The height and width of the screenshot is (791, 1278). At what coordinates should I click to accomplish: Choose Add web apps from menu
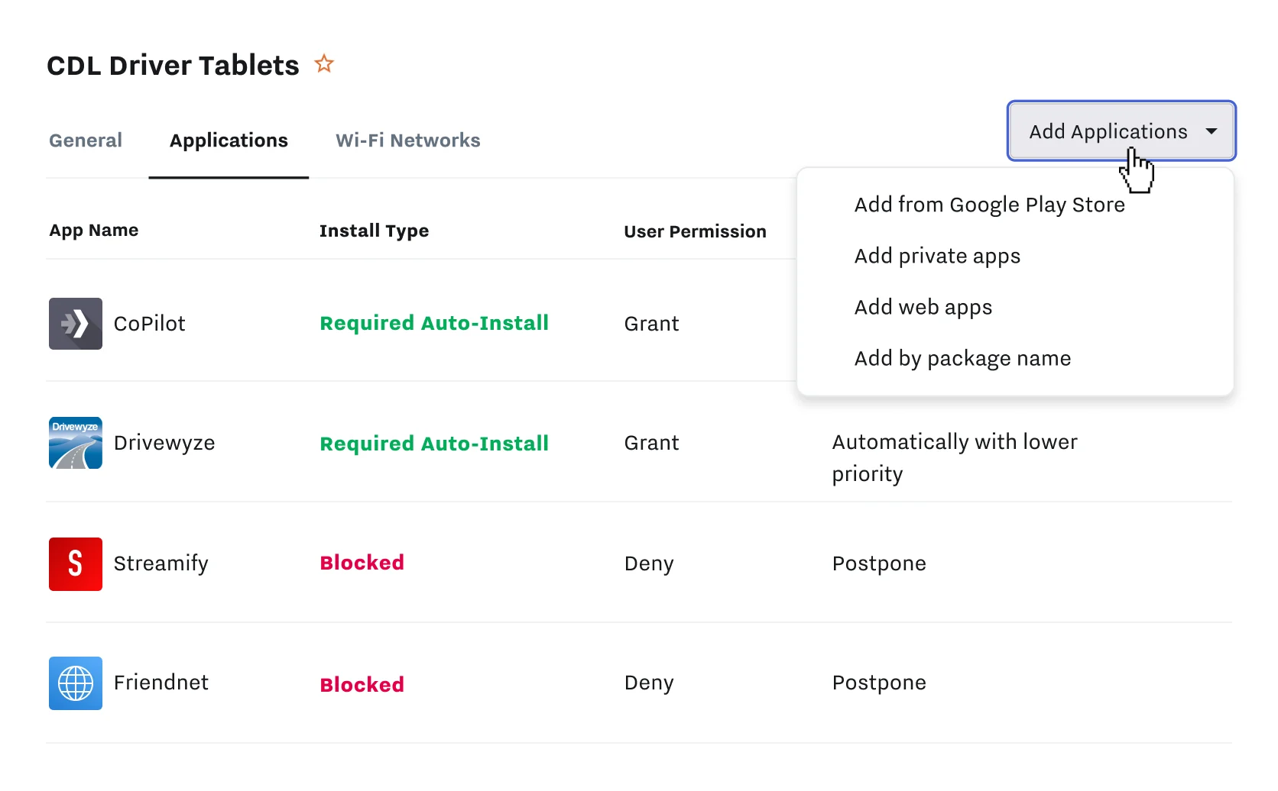923,307
